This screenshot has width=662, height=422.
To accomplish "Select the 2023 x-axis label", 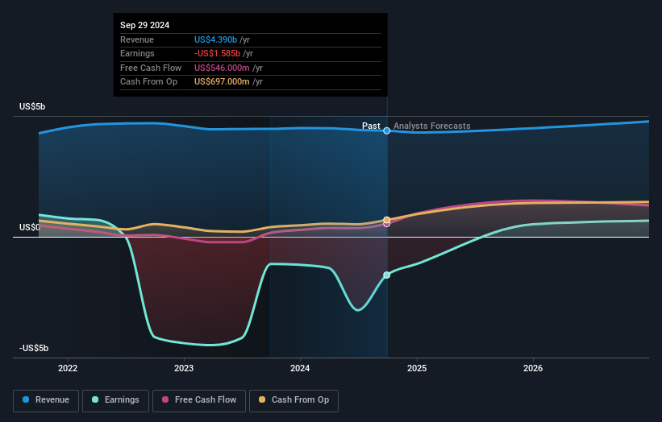I will (184, 368).
